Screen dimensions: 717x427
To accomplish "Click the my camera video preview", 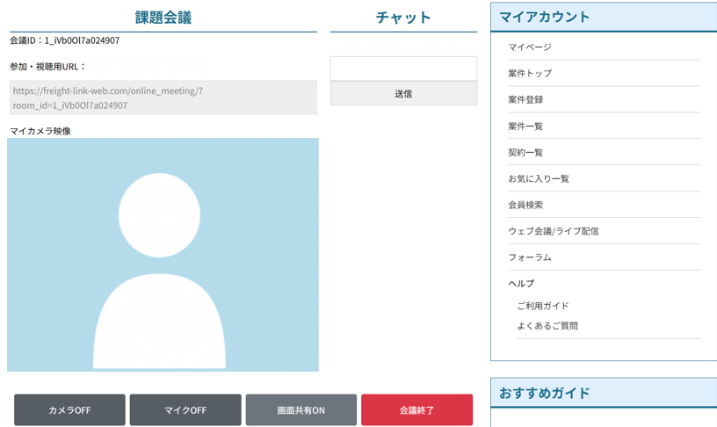I will coord(163,254).
